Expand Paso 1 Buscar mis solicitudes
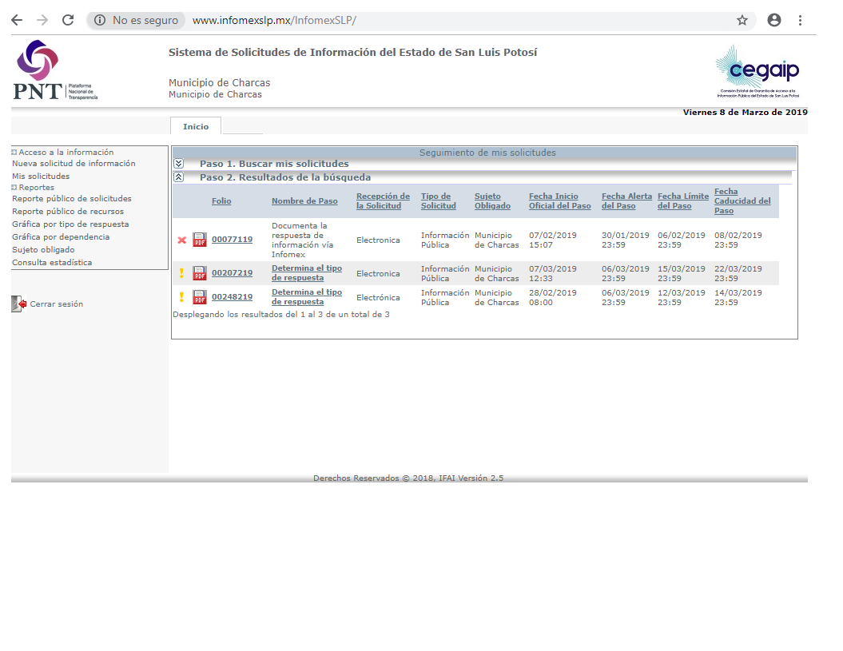The image size is (843, 651). pyautogui.click(x=179, y=164)
